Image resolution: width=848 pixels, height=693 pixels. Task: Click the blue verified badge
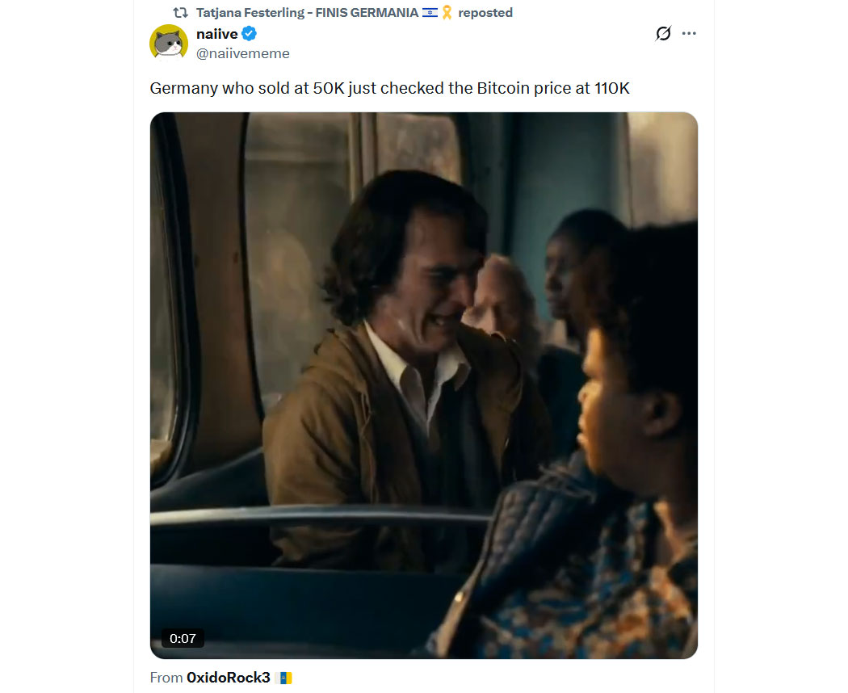[250, 34]
